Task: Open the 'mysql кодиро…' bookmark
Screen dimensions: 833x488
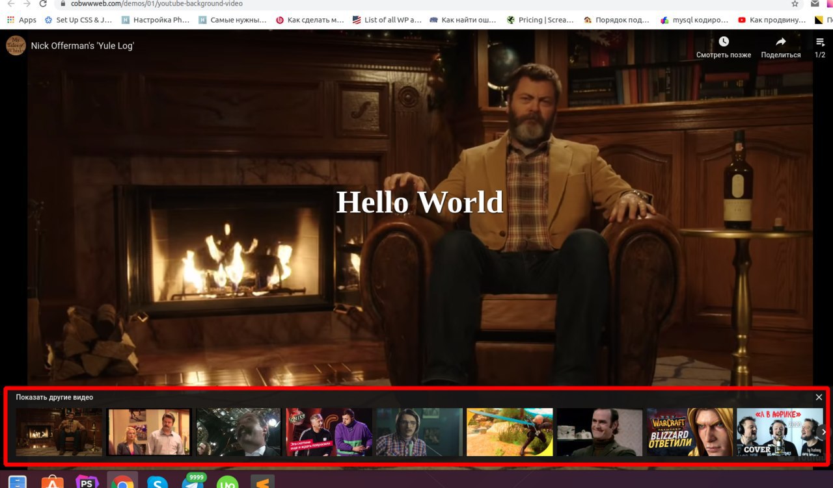Action: [x=694, y=20]
